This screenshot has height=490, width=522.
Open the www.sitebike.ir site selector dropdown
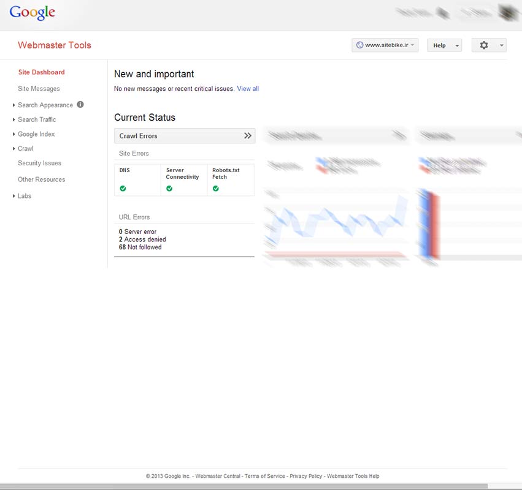(385, 45)
